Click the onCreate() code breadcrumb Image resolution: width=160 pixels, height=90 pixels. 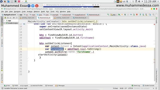53,21
